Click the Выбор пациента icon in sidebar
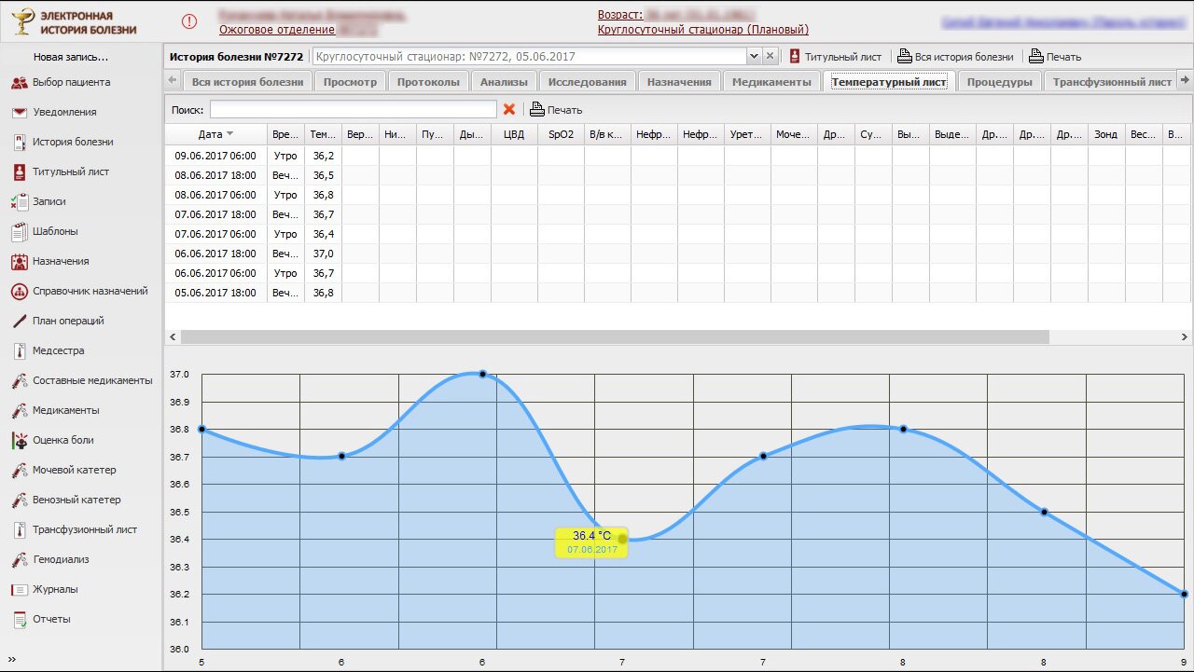Viewport: 1194px width, 672px height. coord(19,83)
